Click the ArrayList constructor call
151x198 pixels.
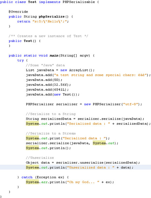(81, 70)
